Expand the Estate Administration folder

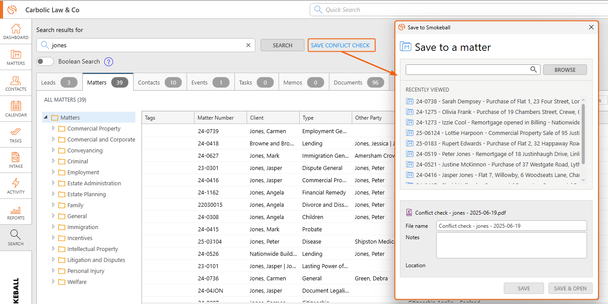(x=53, y=183)
